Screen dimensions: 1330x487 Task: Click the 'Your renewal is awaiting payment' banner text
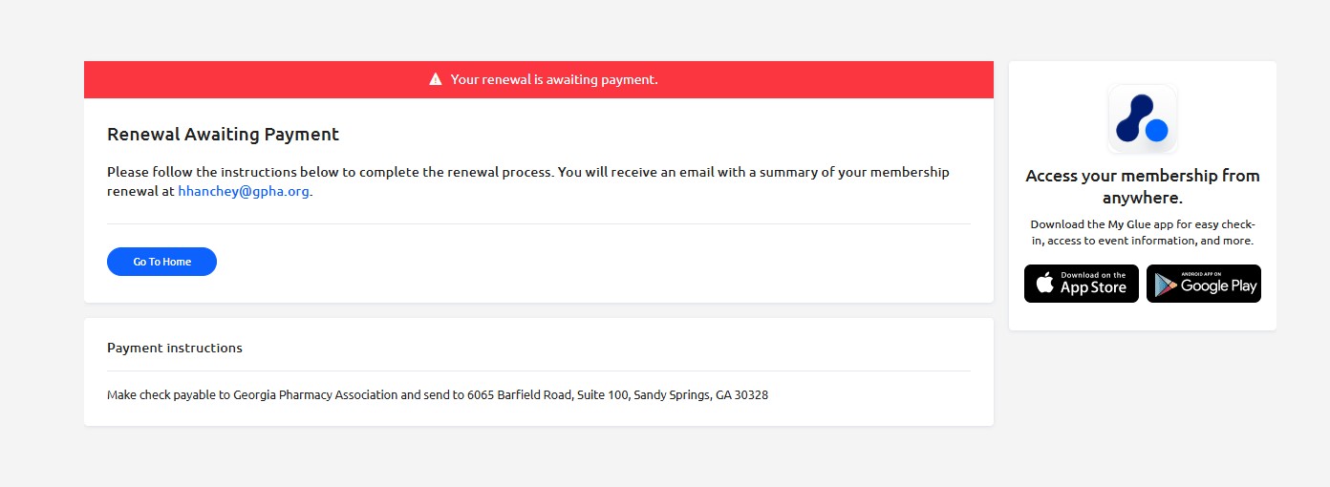pos(554,79)
